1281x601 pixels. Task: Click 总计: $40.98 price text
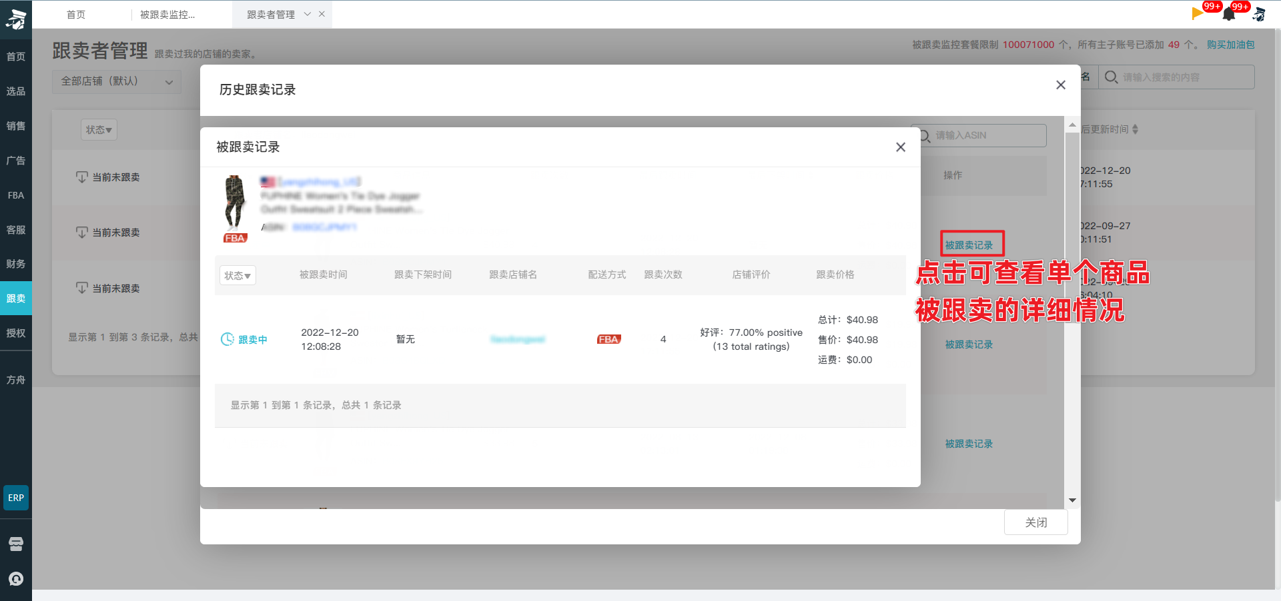click(848, 320)
